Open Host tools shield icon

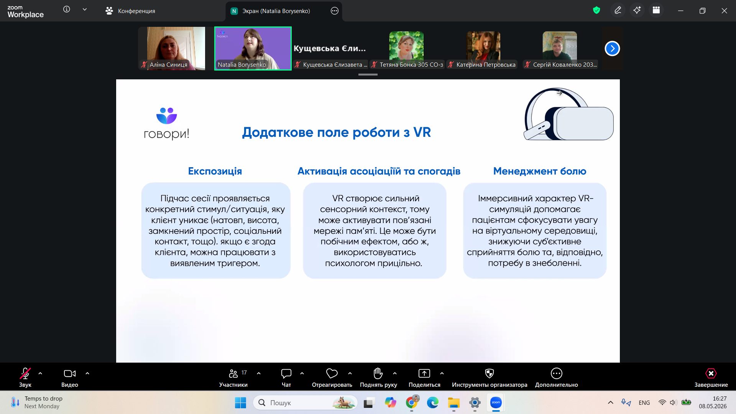point(490,373)
